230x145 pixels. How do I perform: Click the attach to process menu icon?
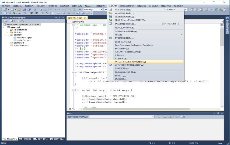tap(110, 9)
